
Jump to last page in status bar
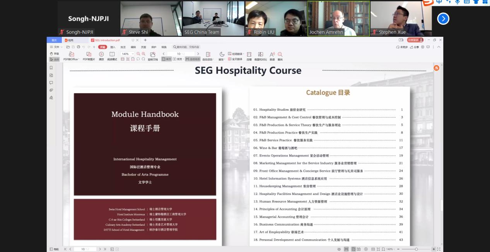pos(105,249)
